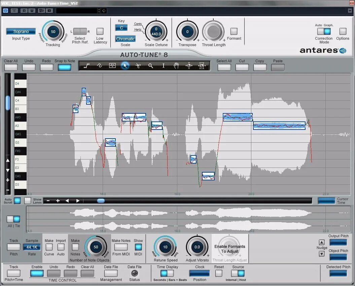The image size is (355, 286).
Task: Click the scroll right arrow
Action: pos(78,201)
